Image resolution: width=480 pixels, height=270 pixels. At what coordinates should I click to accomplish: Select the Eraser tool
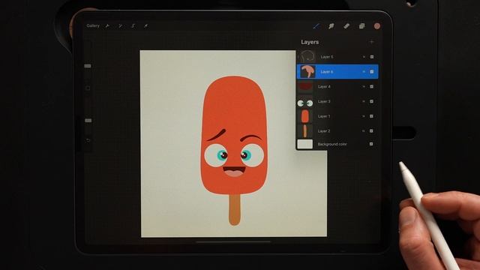coord(346,26)
